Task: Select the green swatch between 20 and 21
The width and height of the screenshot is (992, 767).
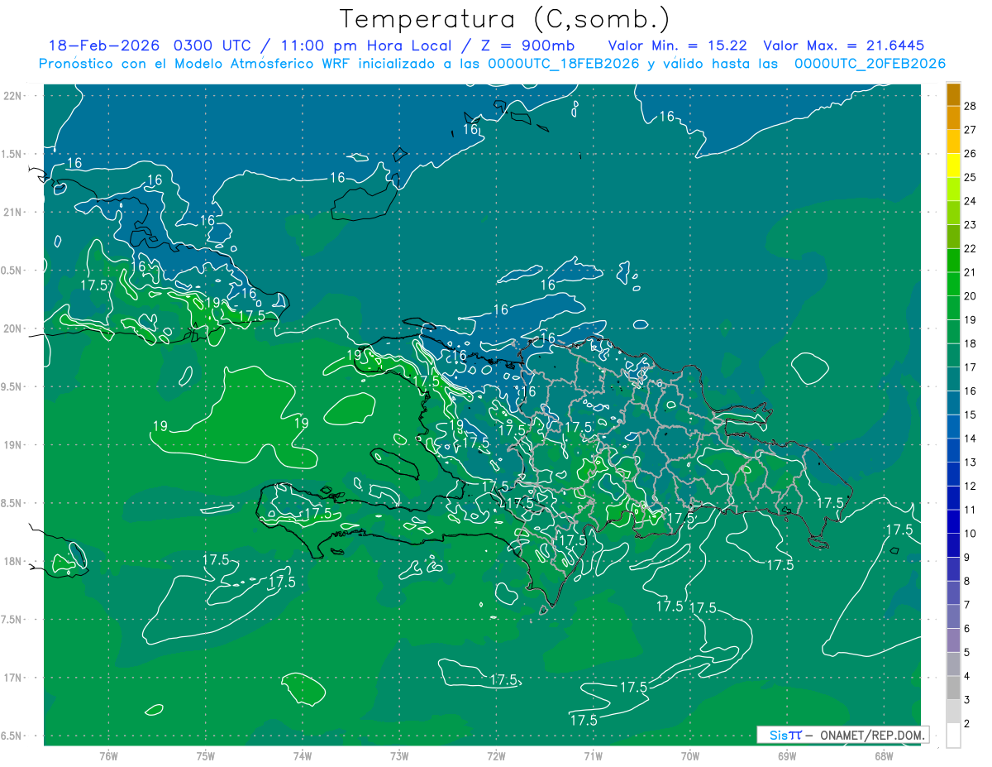Action: [953, 285]
